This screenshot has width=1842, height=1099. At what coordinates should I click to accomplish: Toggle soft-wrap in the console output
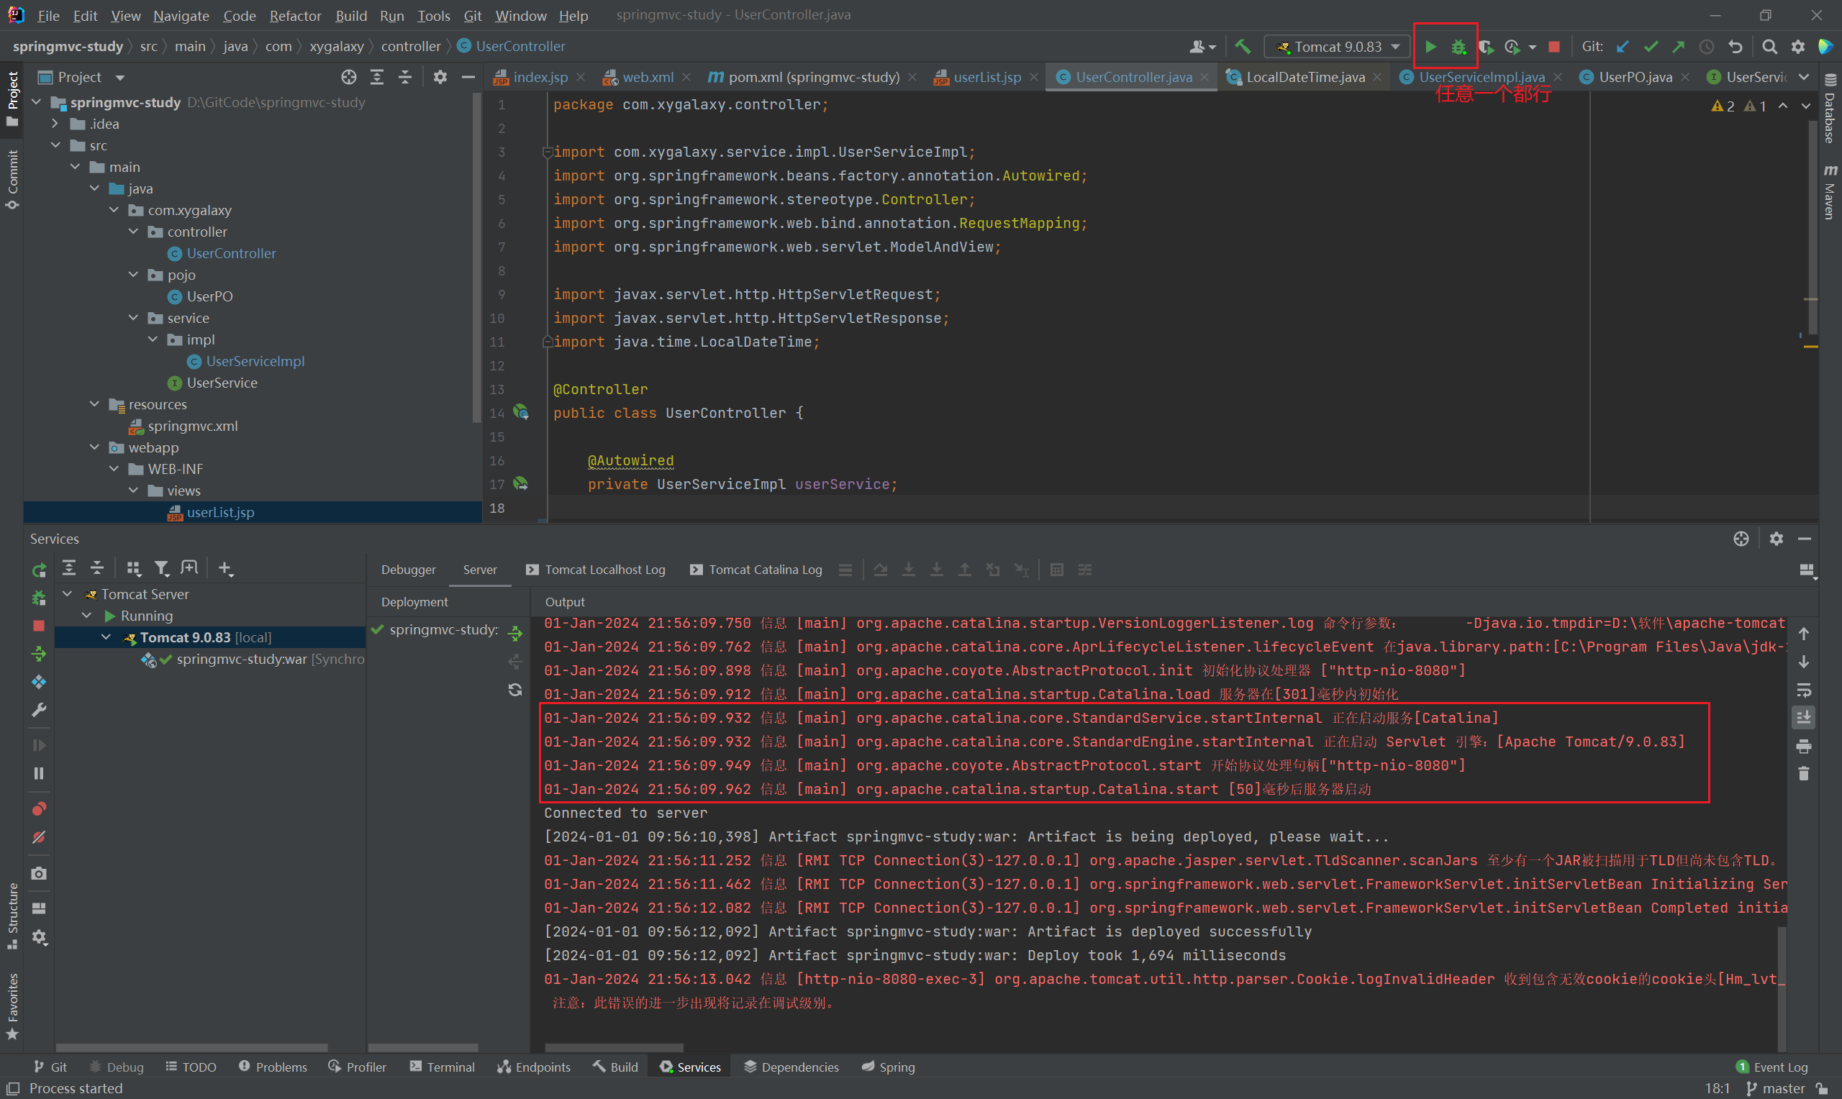click(1803, 690)
